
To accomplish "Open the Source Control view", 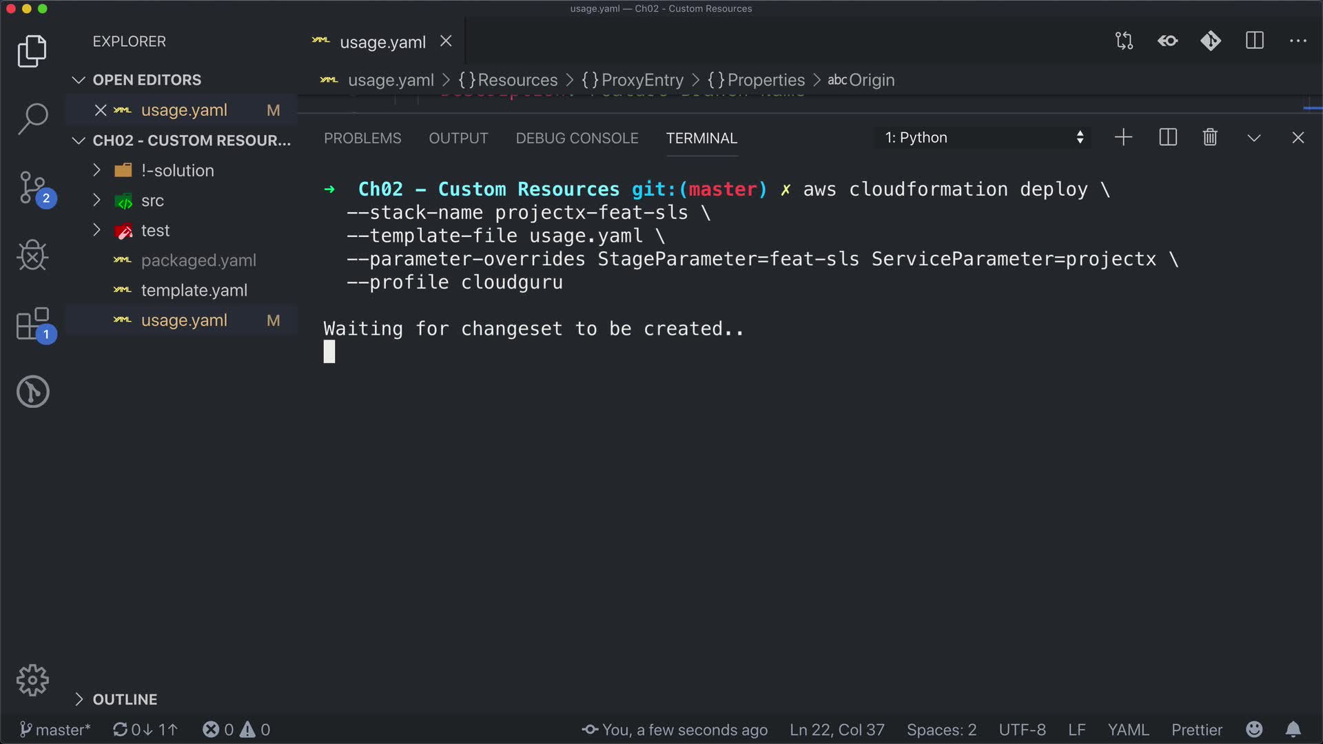I will pos(32,187).
